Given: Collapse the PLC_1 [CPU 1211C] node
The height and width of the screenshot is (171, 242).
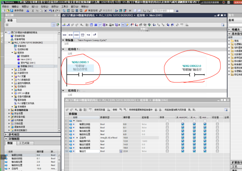Looking at the screenshot, I should tap(9, 42).
